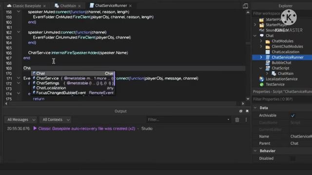The image size is (312, 175).
Task: Open the Output options menu (three dots)
Action: [246, 120]
